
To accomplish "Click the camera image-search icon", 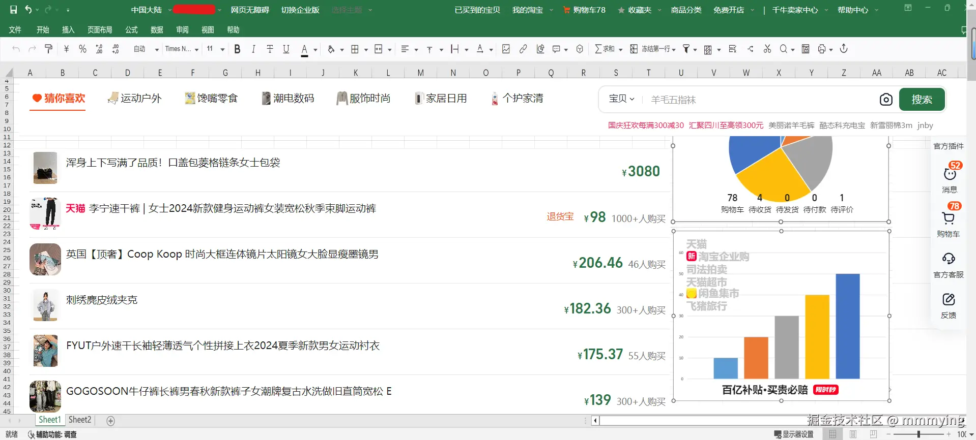I will pos(886,100).
